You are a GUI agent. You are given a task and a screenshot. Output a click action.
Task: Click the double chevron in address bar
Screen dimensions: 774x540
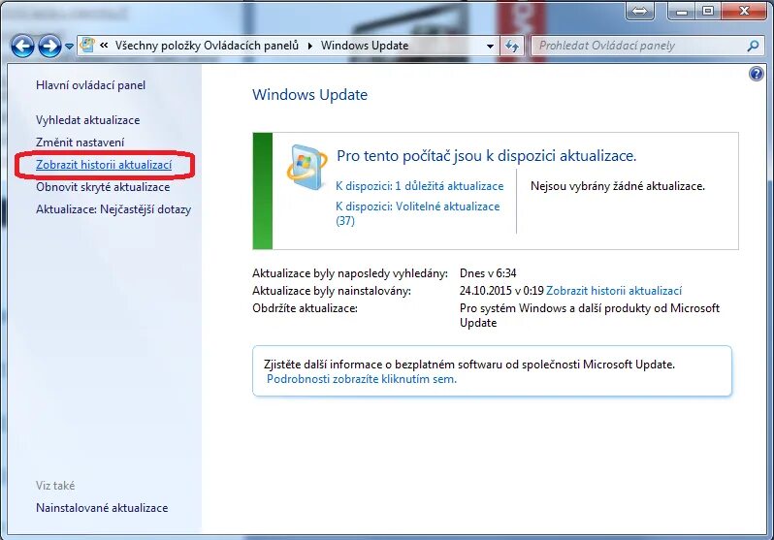click(104, 46)
